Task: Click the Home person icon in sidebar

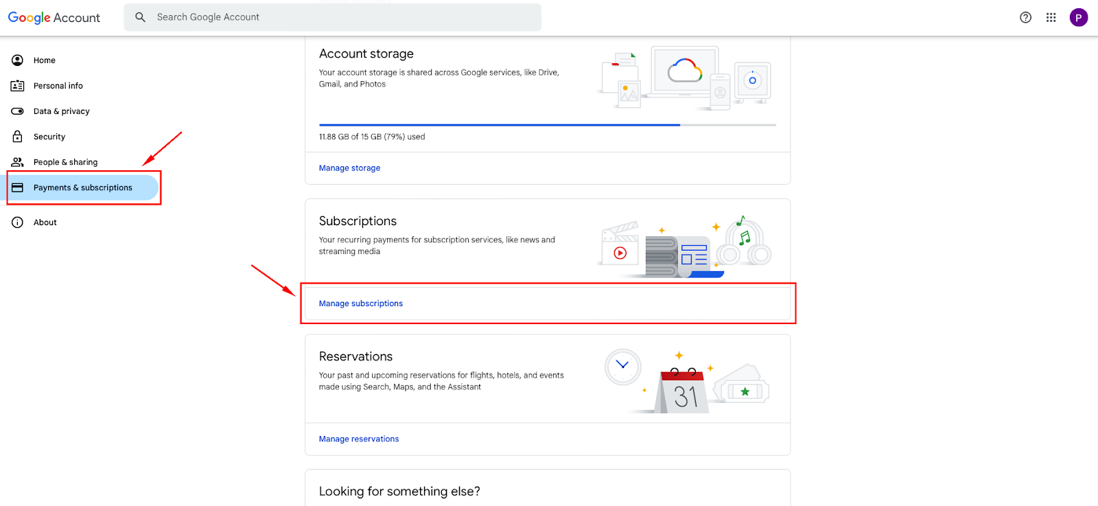Action: pyautogui.click(x=18, y=60)
